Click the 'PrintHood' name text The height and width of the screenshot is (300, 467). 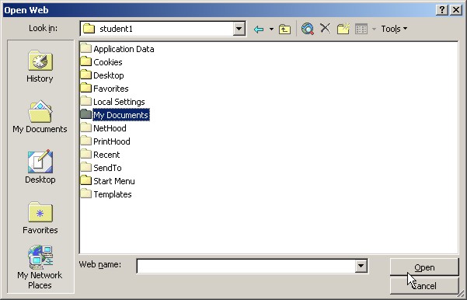tap(112, 141)
